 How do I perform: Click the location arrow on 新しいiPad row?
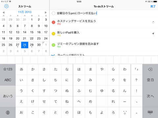153,34
